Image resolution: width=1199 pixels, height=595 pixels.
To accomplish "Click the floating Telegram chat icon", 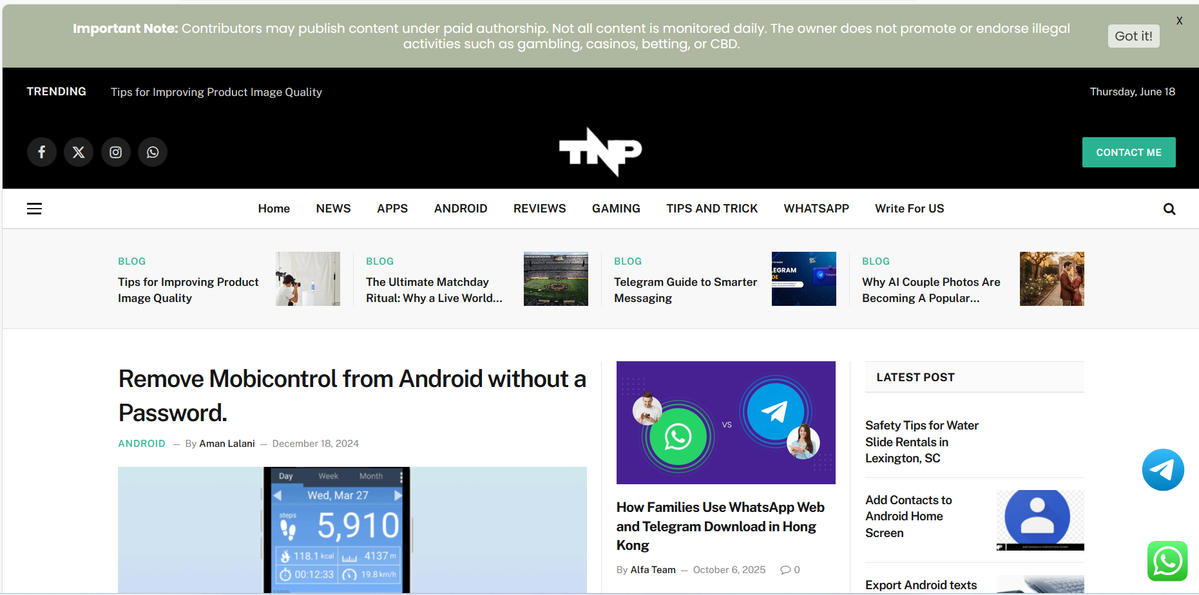I will (x=1163, y=469).
